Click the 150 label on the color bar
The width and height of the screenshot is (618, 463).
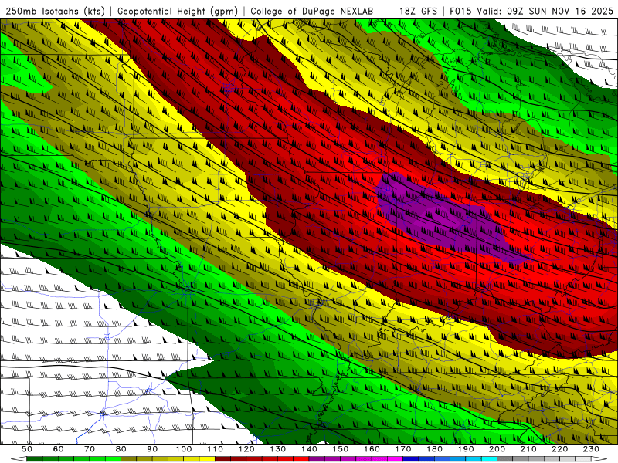pos(341,449)
